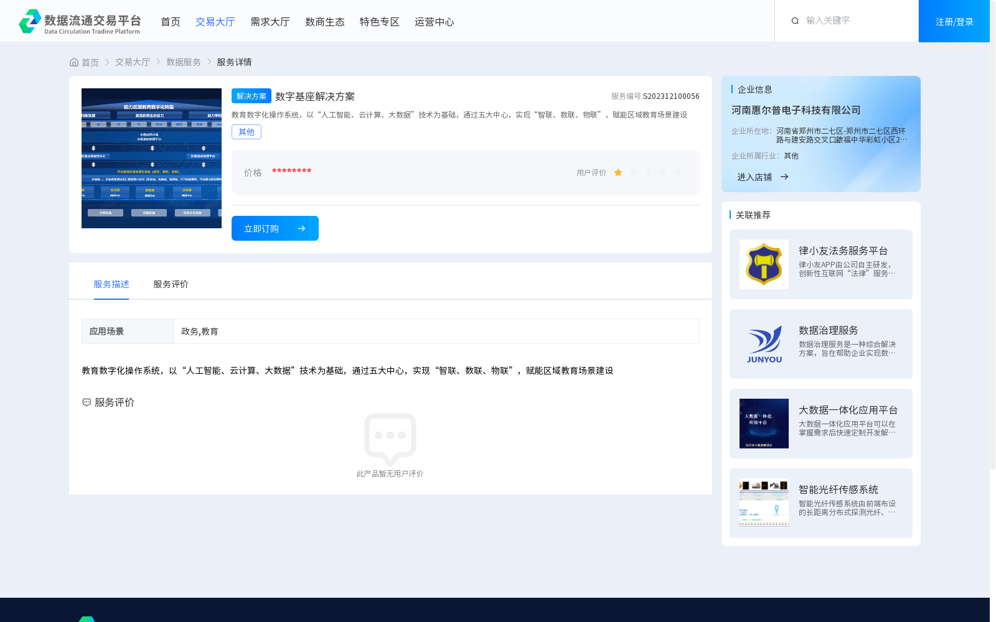Viewport: 996px width, 622px height.
Task: Click the 大数据一体化应用平台 title
Action: (848, 410)
